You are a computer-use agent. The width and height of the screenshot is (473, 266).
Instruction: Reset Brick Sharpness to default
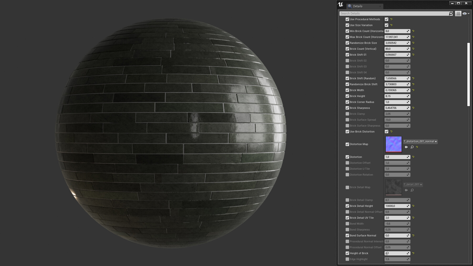click(413, 108)
